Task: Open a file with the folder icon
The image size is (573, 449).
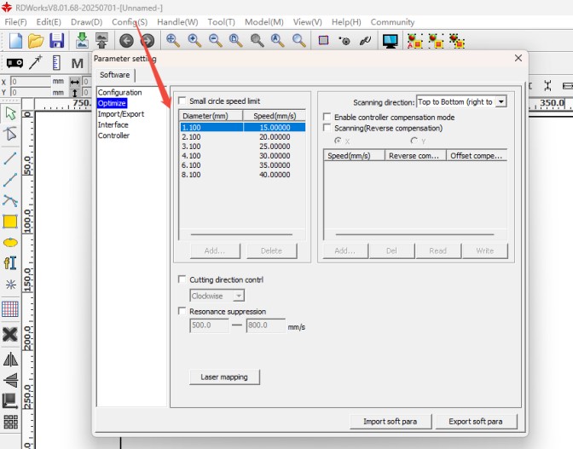Action: pos(36,41)
